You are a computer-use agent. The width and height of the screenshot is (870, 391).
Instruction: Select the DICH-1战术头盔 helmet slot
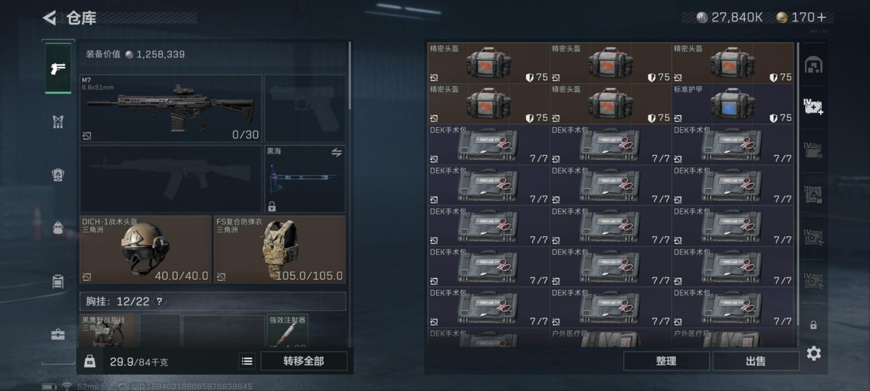click(x=145, y=249)
